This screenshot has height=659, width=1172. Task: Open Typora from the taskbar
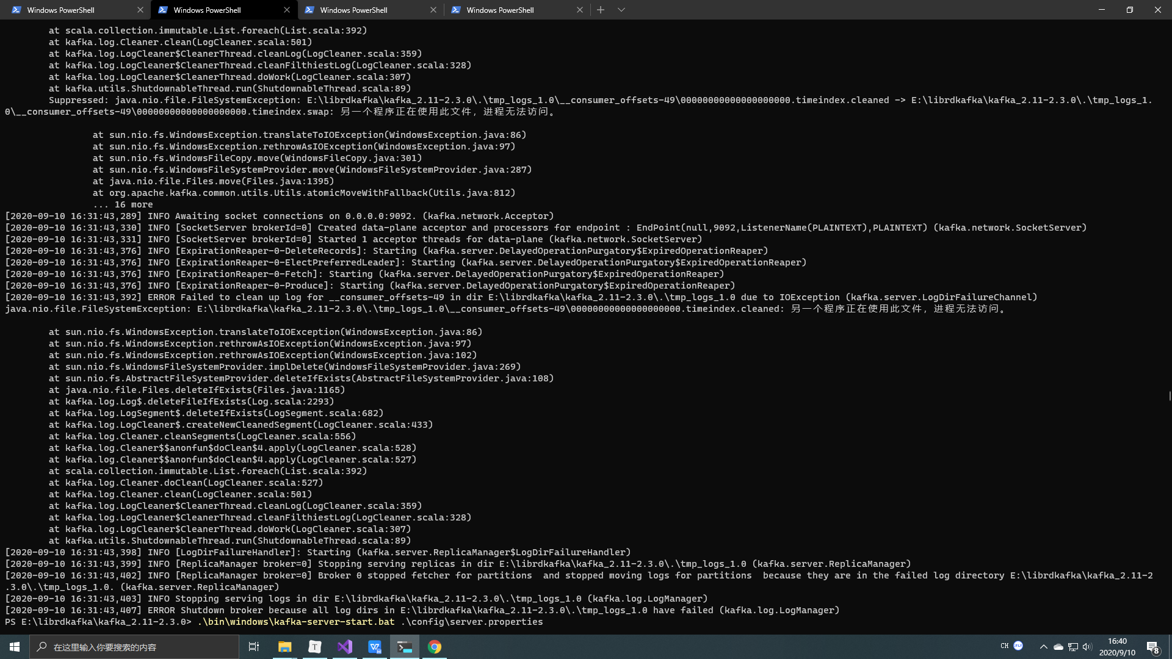(314, 646)
